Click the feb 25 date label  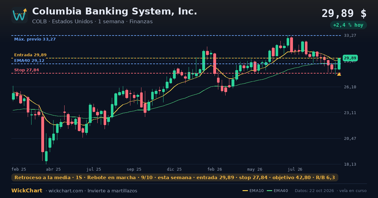pos(19,169)
